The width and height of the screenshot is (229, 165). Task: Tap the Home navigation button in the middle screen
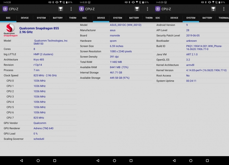click(x=114, y=161)
